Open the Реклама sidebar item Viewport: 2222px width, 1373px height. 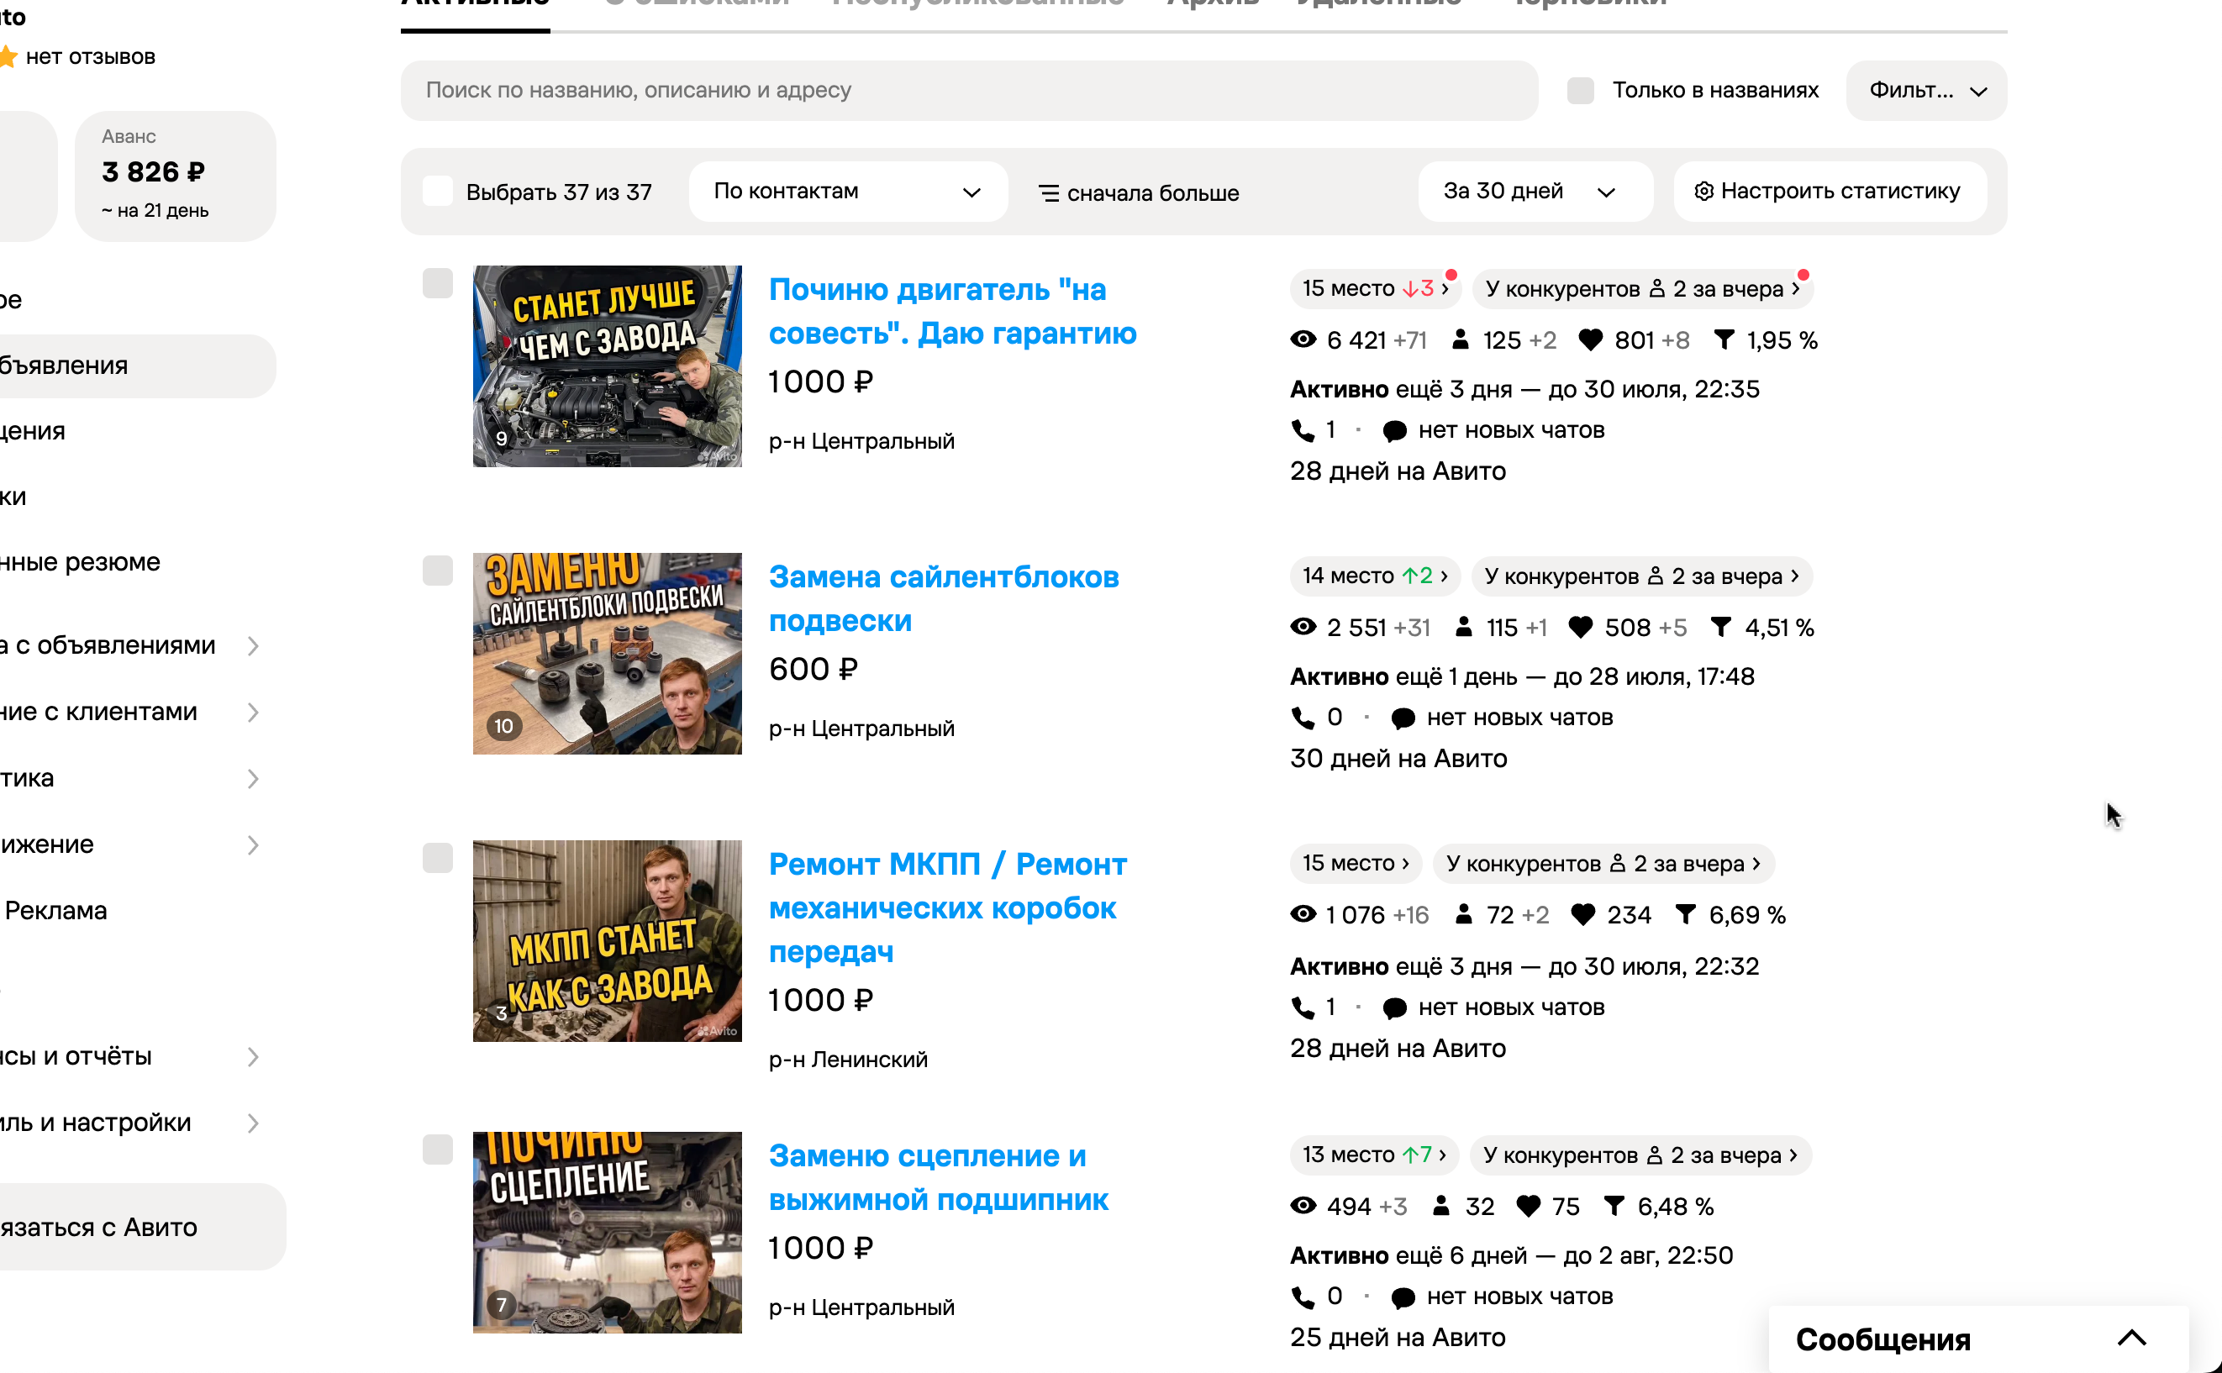(55, 911)
